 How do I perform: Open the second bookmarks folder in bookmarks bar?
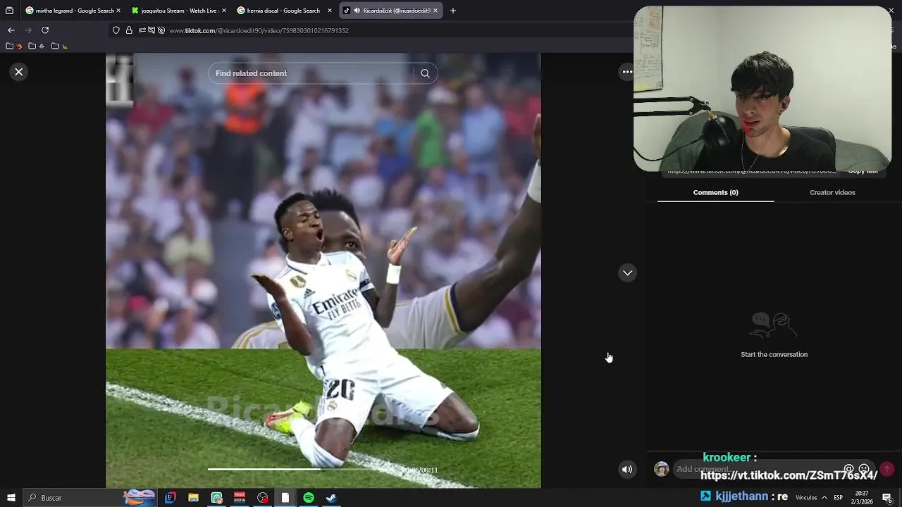pyautogui.click(x=37, y=46)
